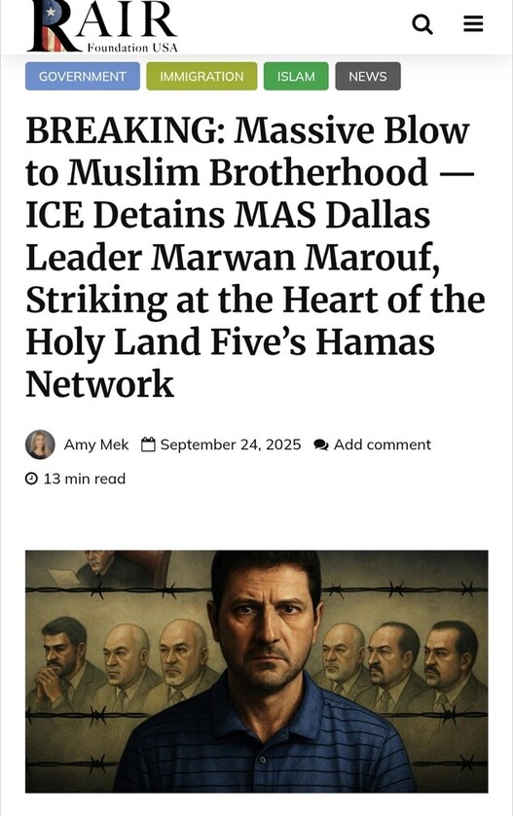This screenshot has width=513, height=816.
Task: Click the clock icon by read time
Action: tap(32, 479)
